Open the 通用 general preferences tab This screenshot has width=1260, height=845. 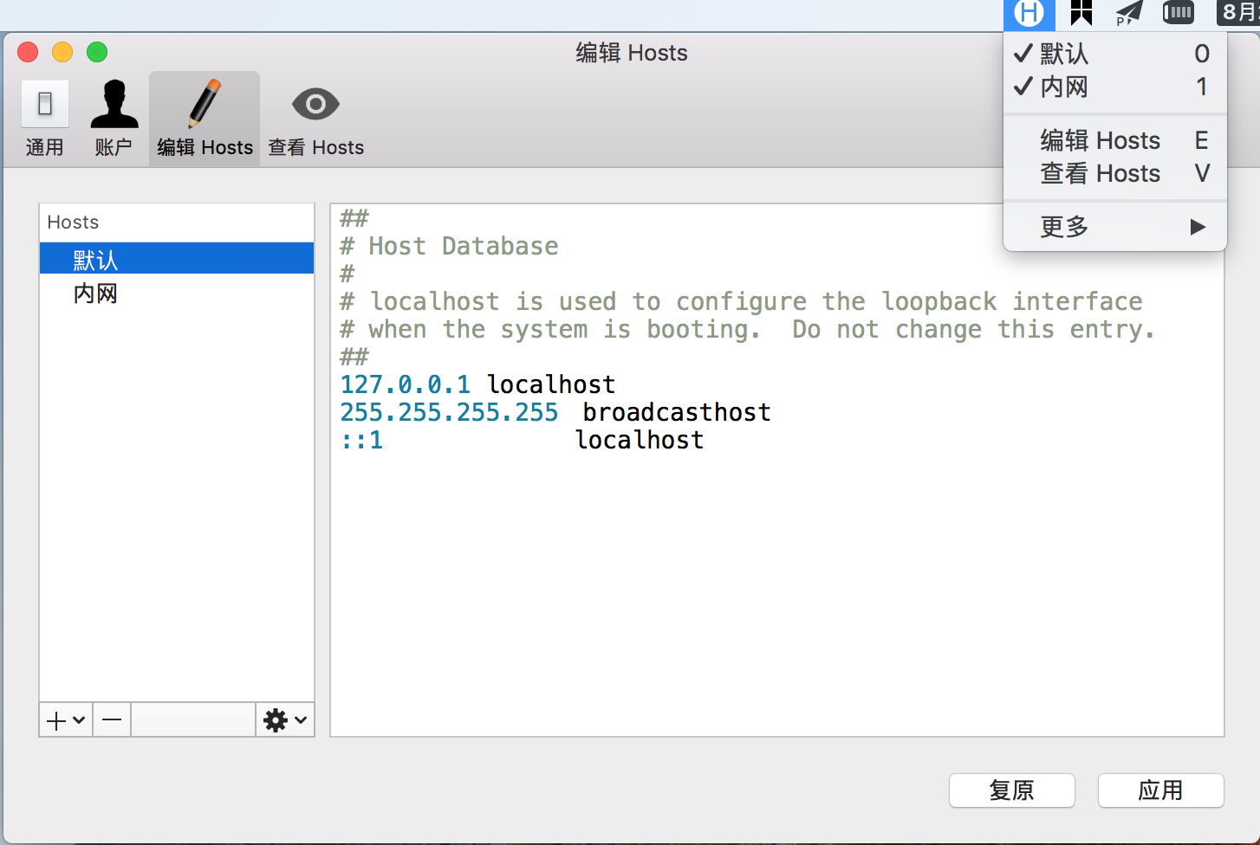45,119
